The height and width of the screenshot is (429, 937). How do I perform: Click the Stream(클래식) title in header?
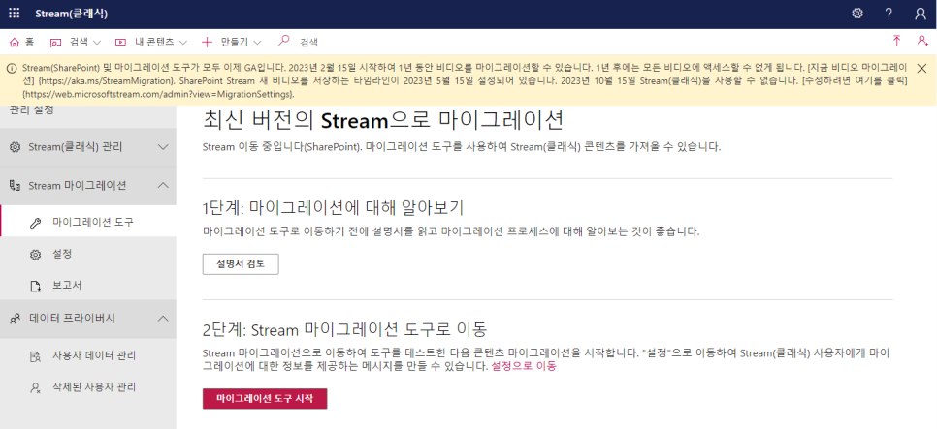[71, 14]
